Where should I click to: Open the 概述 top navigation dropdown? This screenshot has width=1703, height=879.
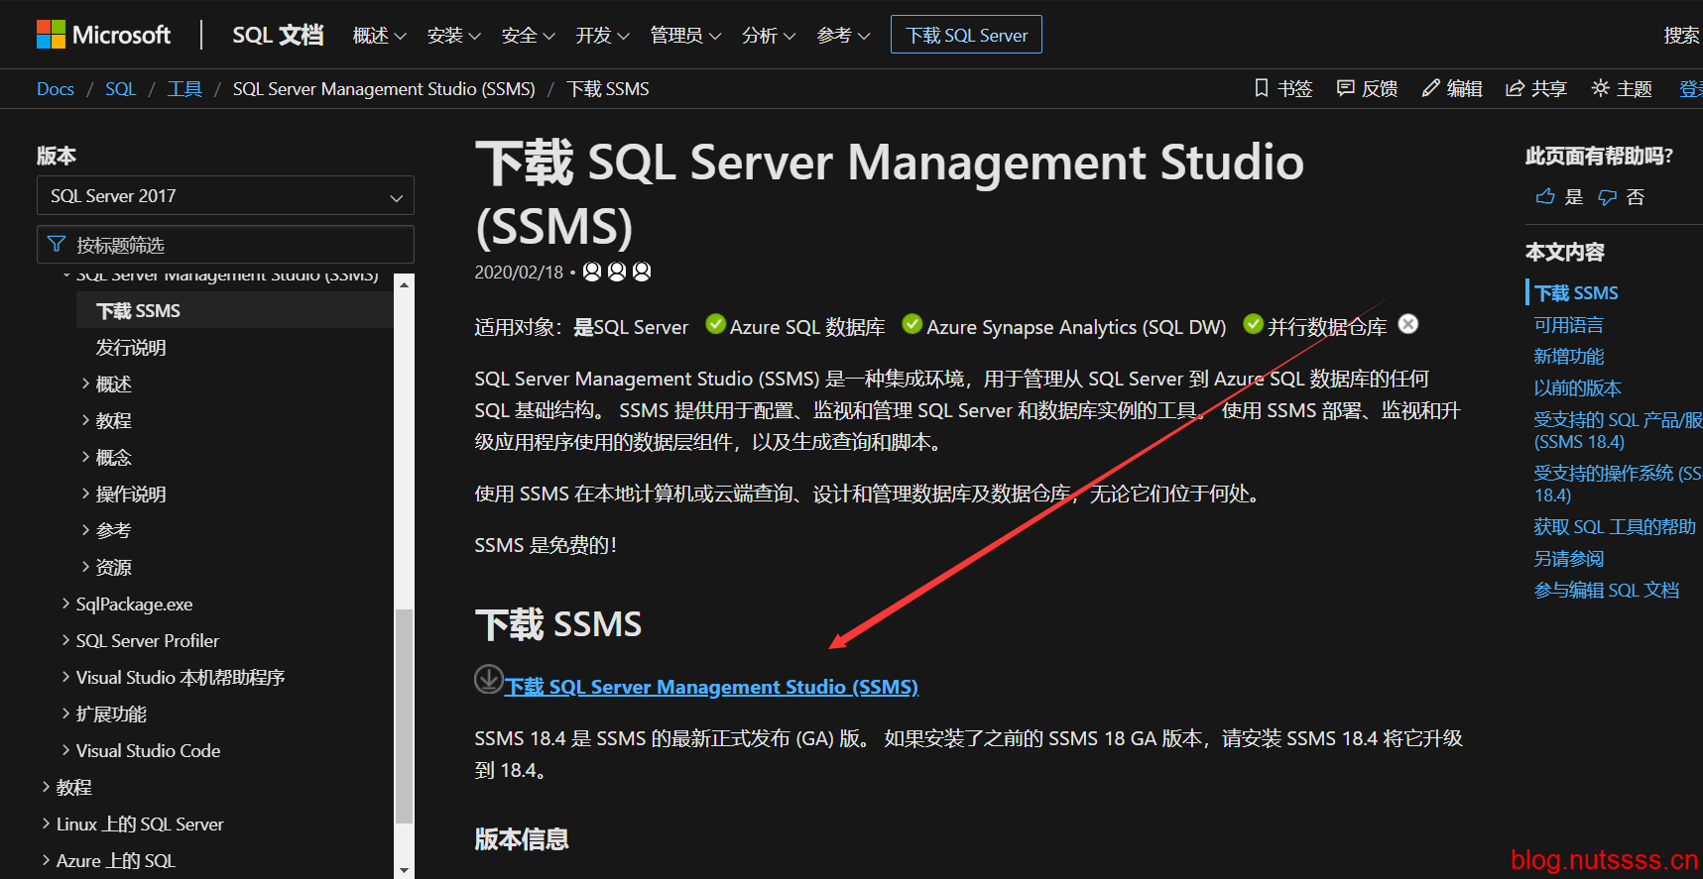(379, 36)
